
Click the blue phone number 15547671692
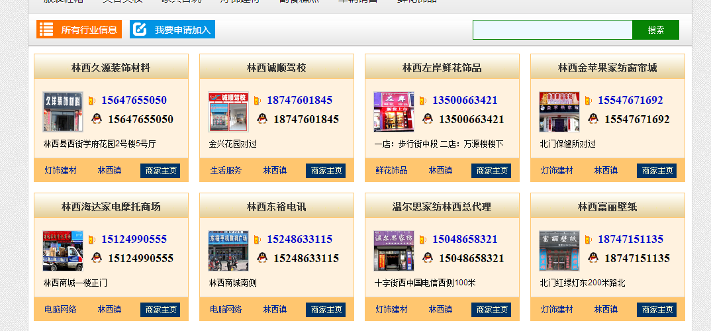tap(630, 101)
